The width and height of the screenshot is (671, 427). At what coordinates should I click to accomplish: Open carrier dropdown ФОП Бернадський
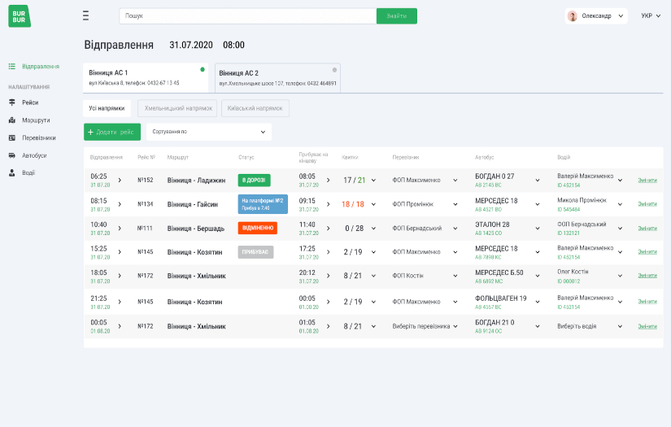pos(455,229)
